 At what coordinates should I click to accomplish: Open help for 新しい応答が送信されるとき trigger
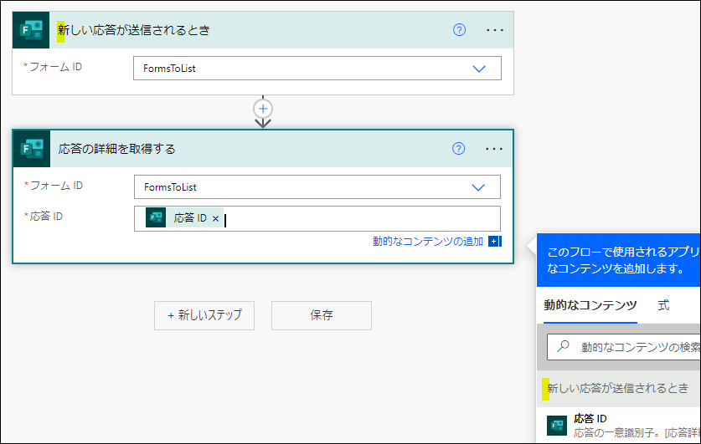[459, 30]
